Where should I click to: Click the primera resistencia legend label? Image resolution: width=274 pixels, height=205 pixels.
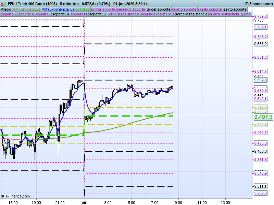tap(123, 14)
